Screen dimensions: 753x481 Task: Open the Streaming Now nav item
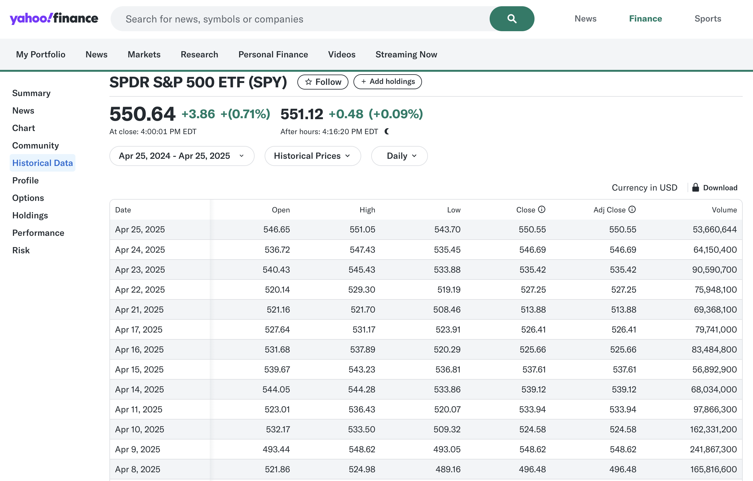(406, 55)
